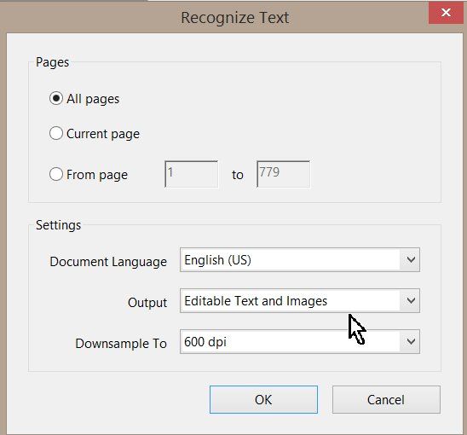467x435 pixels.
Task: Enable the From page radio option
Action: 56,174
